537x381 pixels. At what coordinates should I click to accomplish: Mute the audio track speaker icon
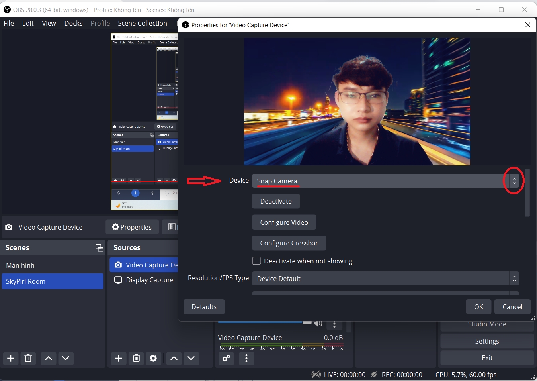point(318,323)
